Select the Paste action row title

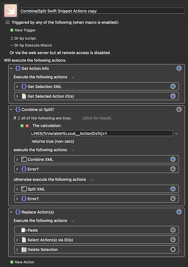(x=32, y=230)
